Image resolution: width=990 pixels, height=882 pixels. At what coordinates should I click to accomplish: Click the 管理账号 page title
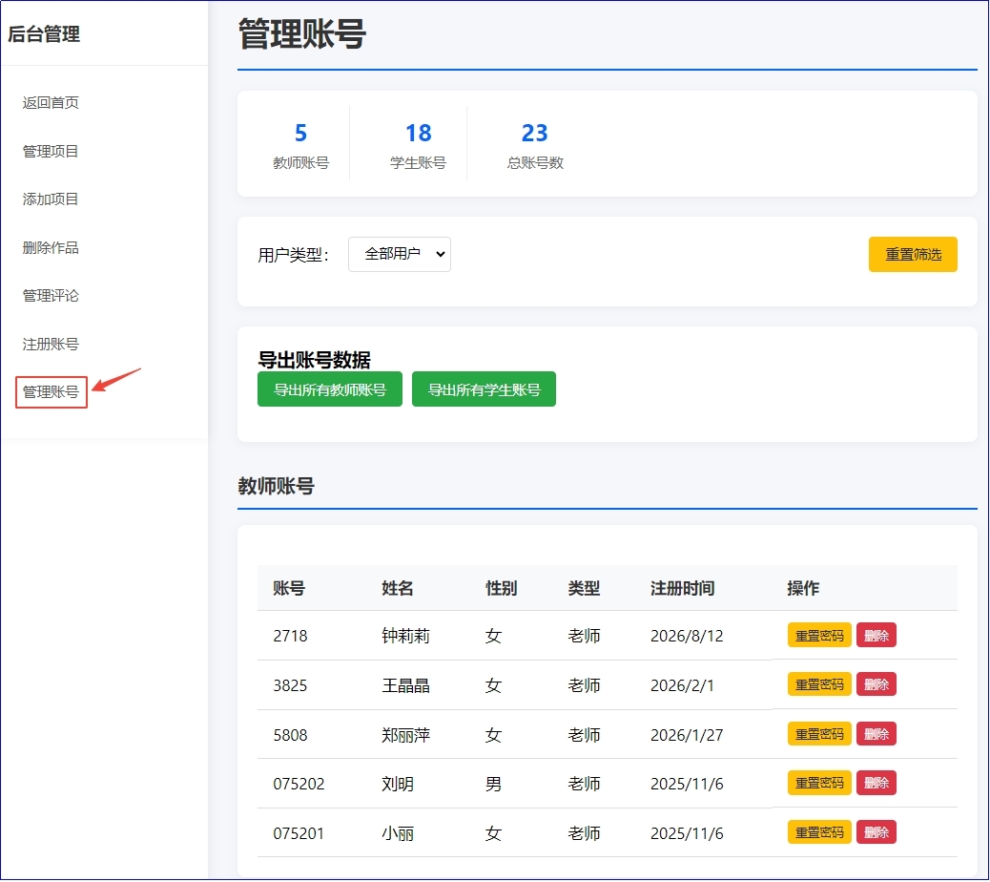301,33
